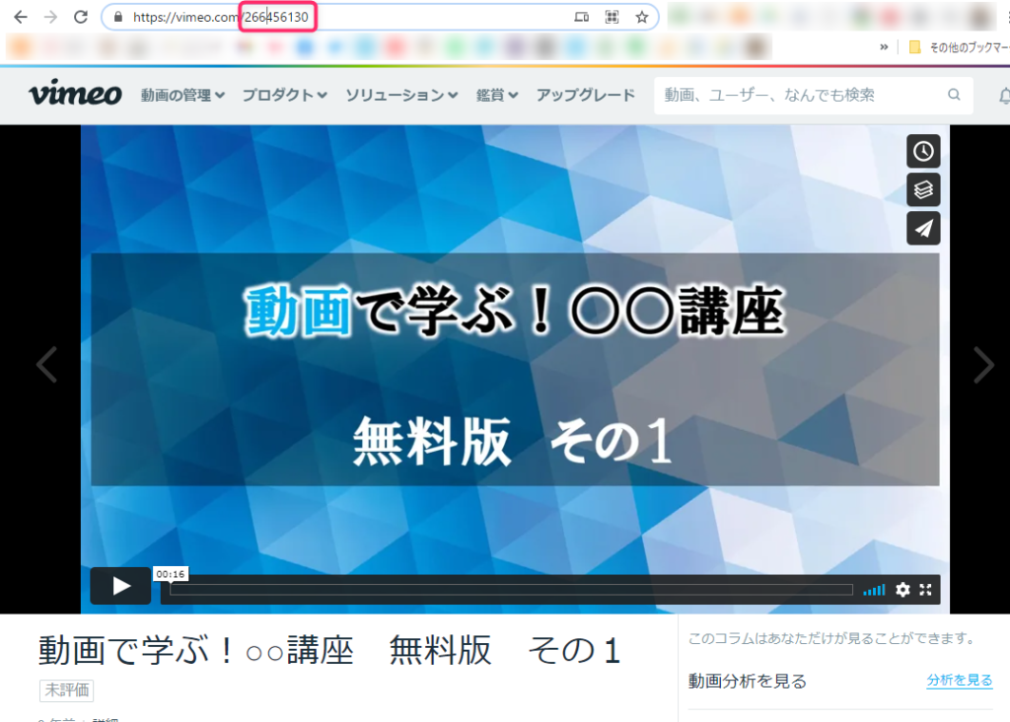This screenshot has height=722, width=1010.
Task: Click the Vimeo search input field
Action: coord(799,96)
